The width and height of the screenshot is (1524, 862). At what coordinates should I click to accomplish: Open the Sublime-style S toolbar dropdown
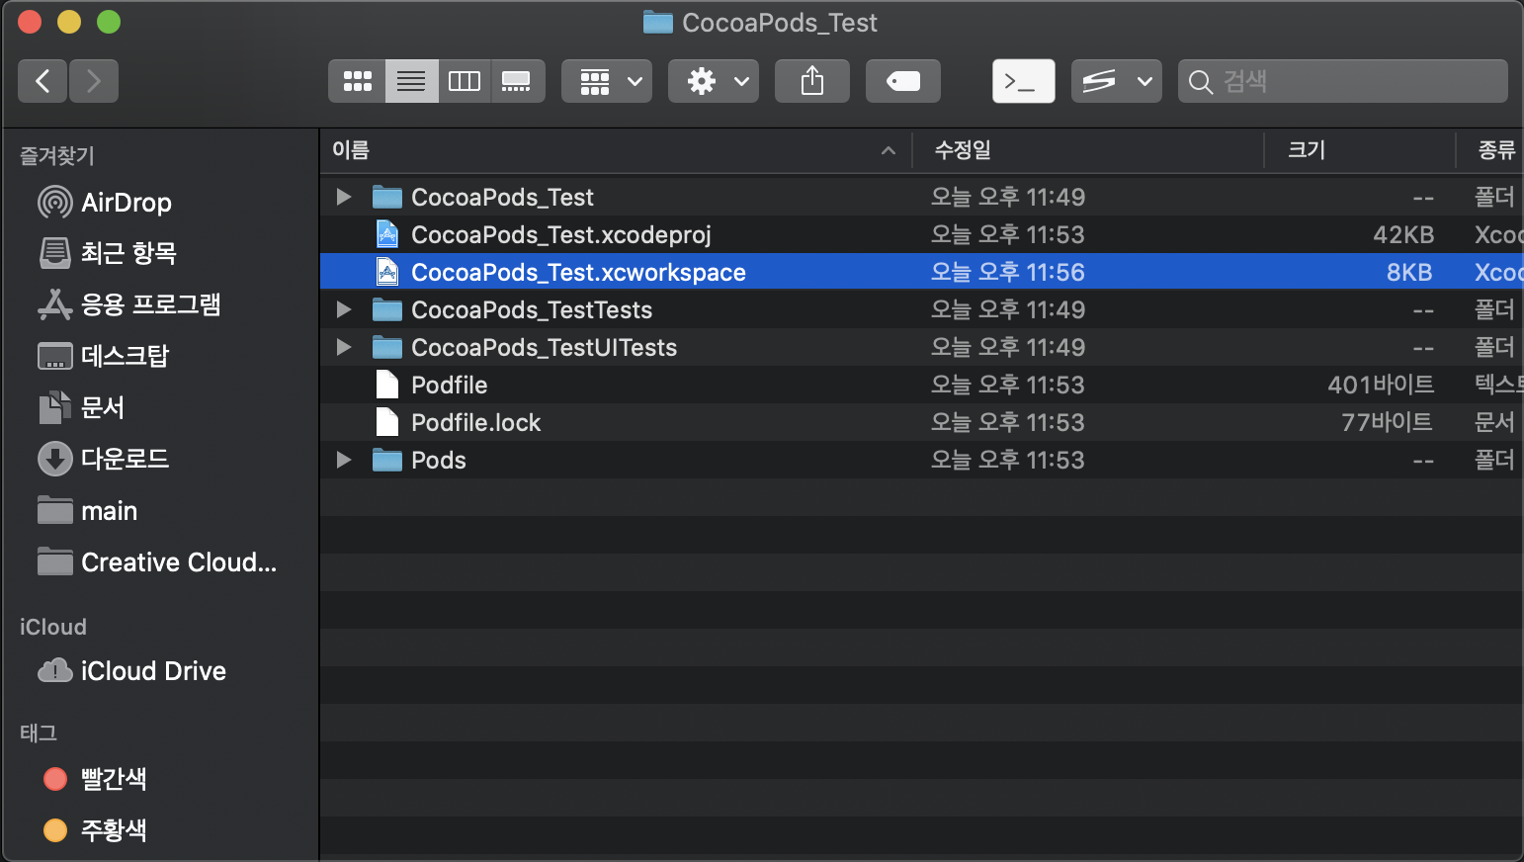pos(1117,81)
